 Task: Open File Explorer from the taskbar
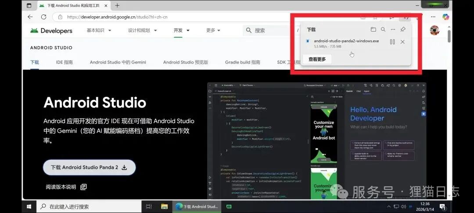pyautogui.click(x=164, y=207)
